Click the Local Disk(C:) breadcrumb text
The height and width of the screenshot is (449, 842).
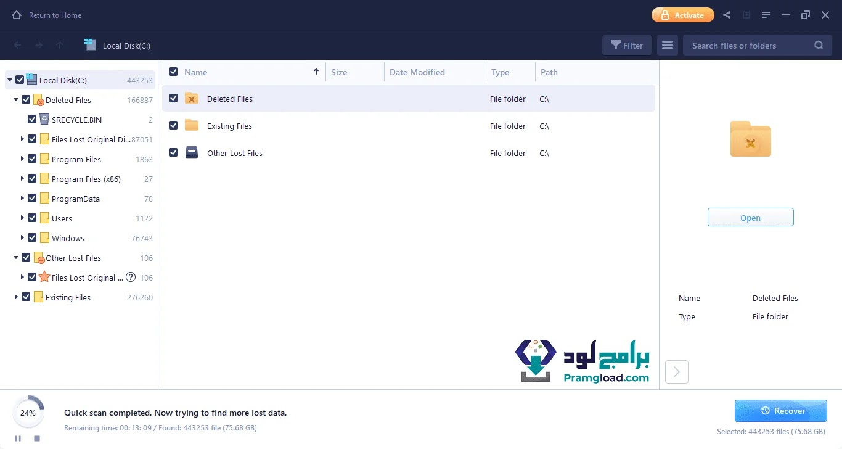tap(126, 46)
